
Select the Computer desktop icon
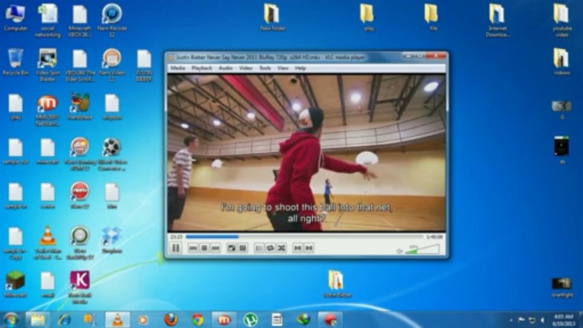coord(15,17)
